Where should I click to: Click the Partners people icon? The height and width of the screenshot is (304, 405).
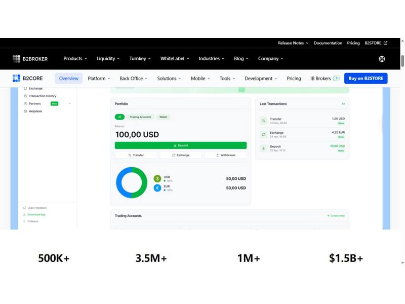click(x=25, y=103)
